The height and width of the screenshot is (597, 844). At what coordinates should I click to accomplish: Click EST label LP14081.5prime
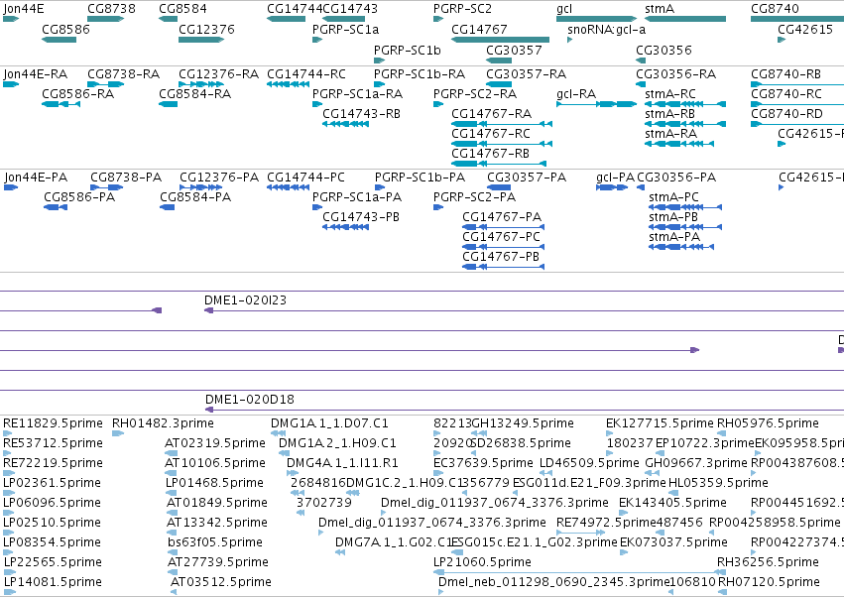[x=53, y=582]
